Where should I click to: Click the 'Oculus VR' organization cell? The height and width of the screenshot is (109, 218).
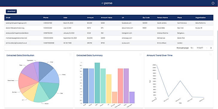[199, 28]
